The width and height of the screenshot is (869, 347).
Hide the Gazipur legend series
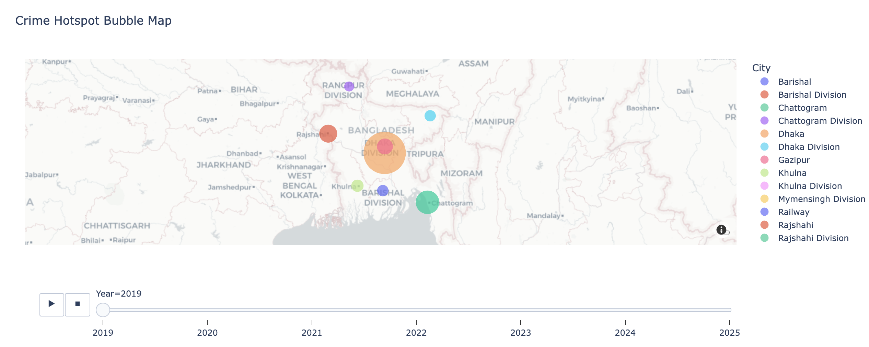tap(794, 160)
